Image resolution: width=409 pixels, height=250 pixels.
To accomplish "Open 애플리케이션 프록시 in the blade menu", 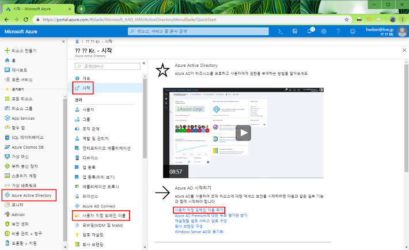I will click(97, 187).
